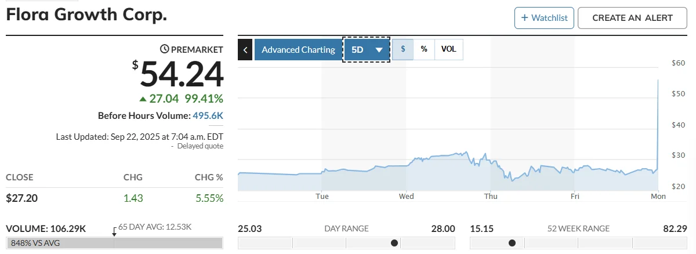Click the 65 day average arrow marker
The height and width of the screenshot is (254, 696).
pyautogui.click(x=114, y=231)
